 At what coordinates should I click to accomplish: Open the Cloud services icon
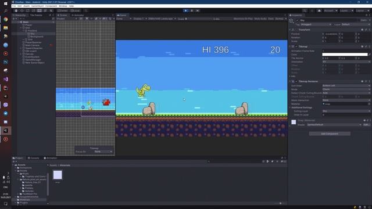319,10
